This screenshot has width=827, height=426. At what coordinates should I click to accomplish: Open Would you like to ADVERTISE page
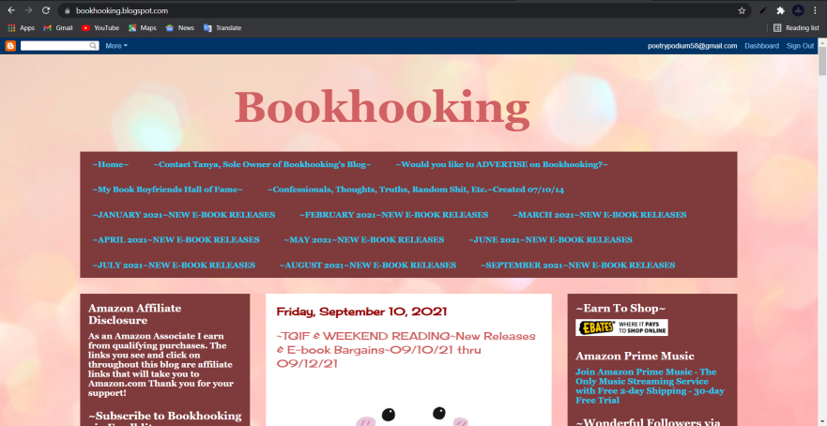[x=501, y=164]
